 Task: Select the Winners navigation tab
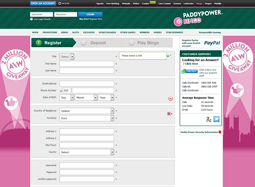pyautogui.click(x=144, y=32)
